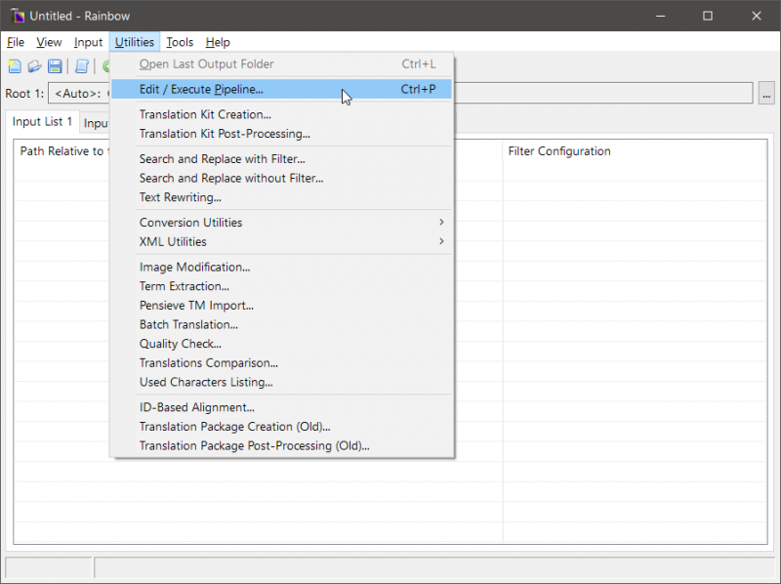781x584 pixels.
Task: Click the Save project floppy icon
Action: coord(55,66)
